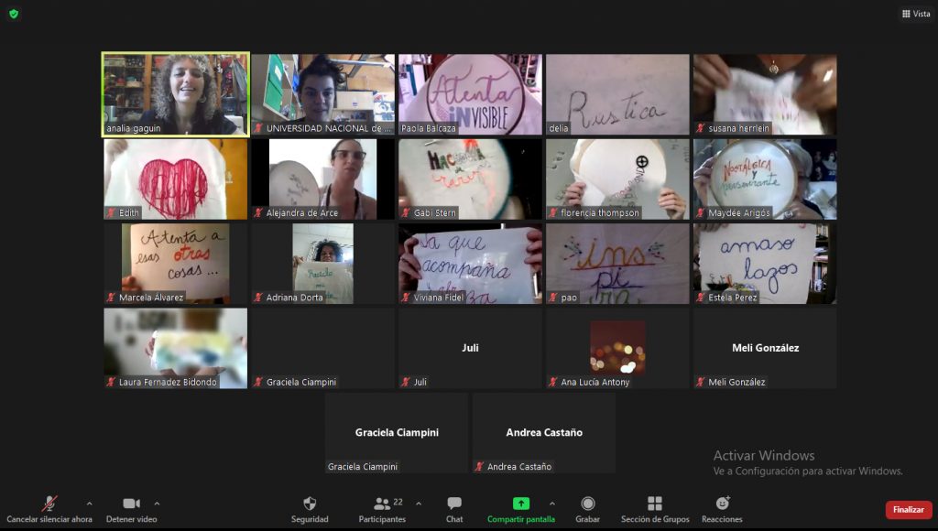Select analia gaguin's video tile
The height and width of the screenshot is (531, 938).
pos(175,94)
